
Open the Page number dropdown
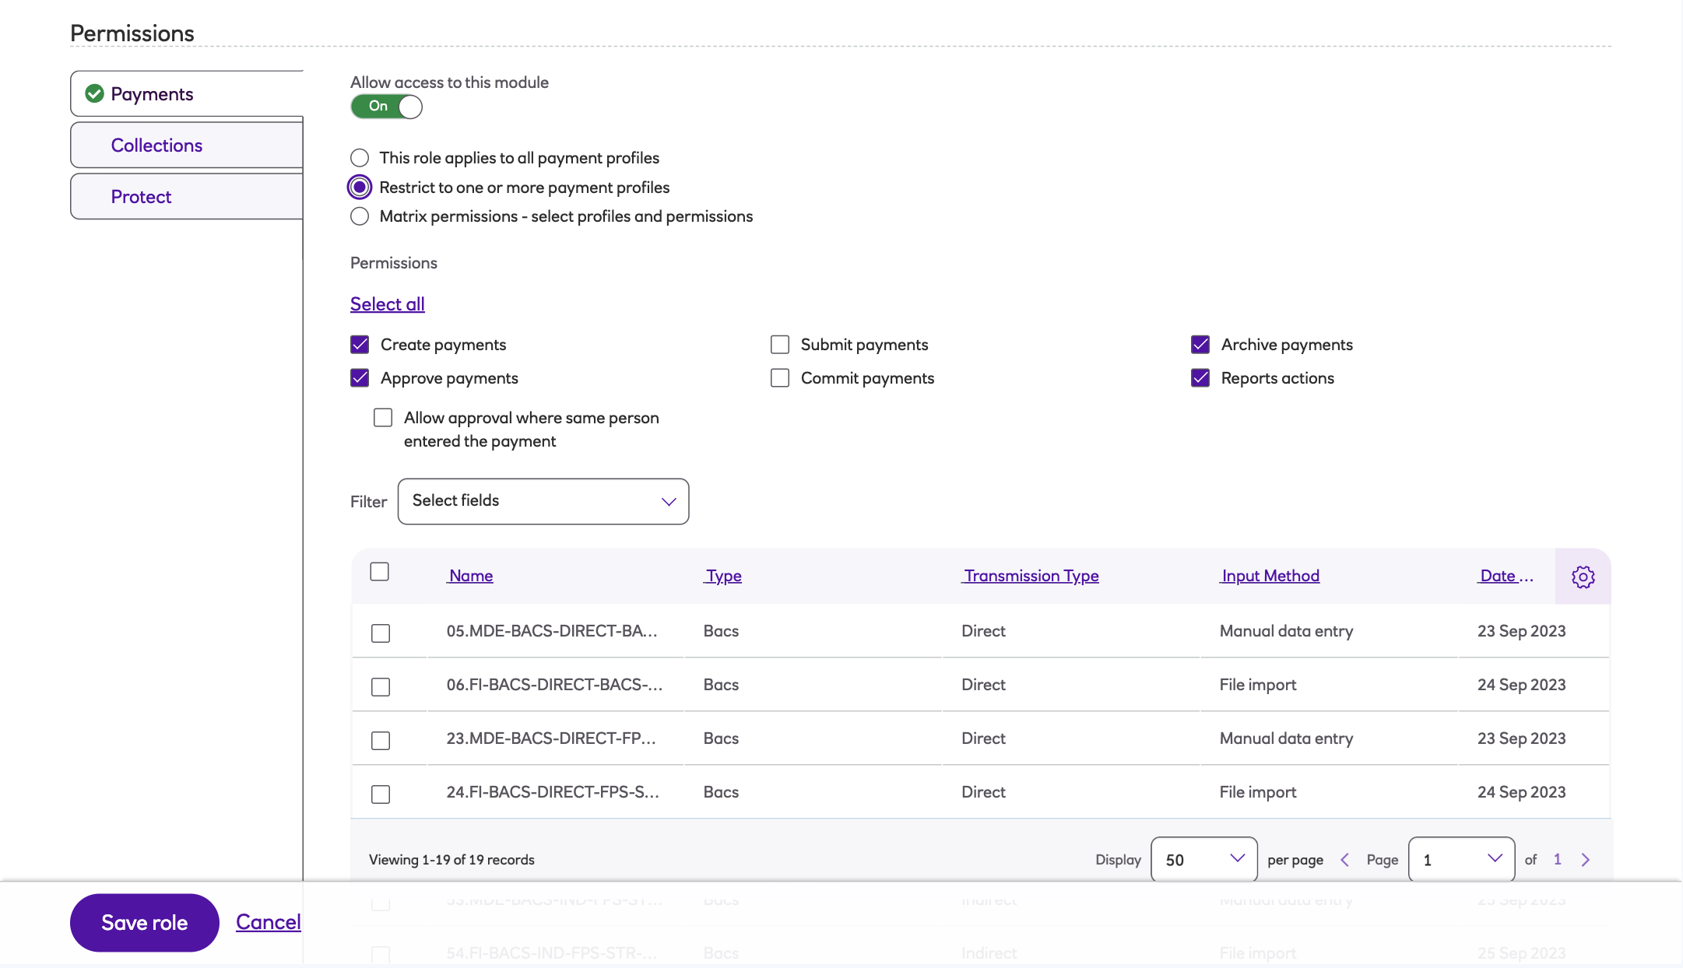1462,860
